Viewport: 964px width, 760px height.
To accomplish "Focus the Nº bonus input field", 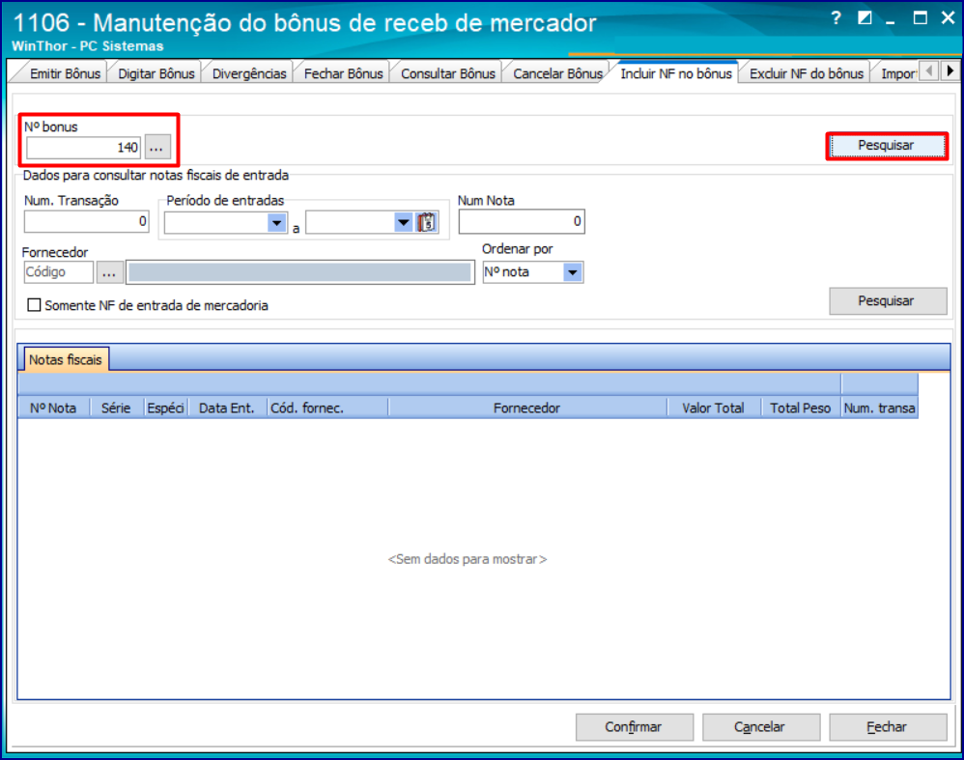I will coord(84,148).
